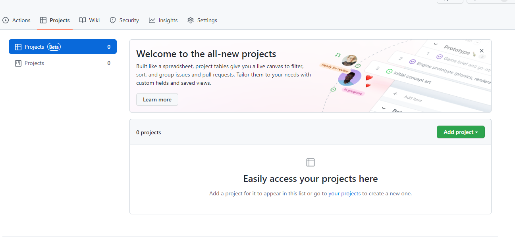This screenshot has height=252, width=515.
Task: Click the Insights graph icon
Action: pyautogui.click(x=152, y=20)
